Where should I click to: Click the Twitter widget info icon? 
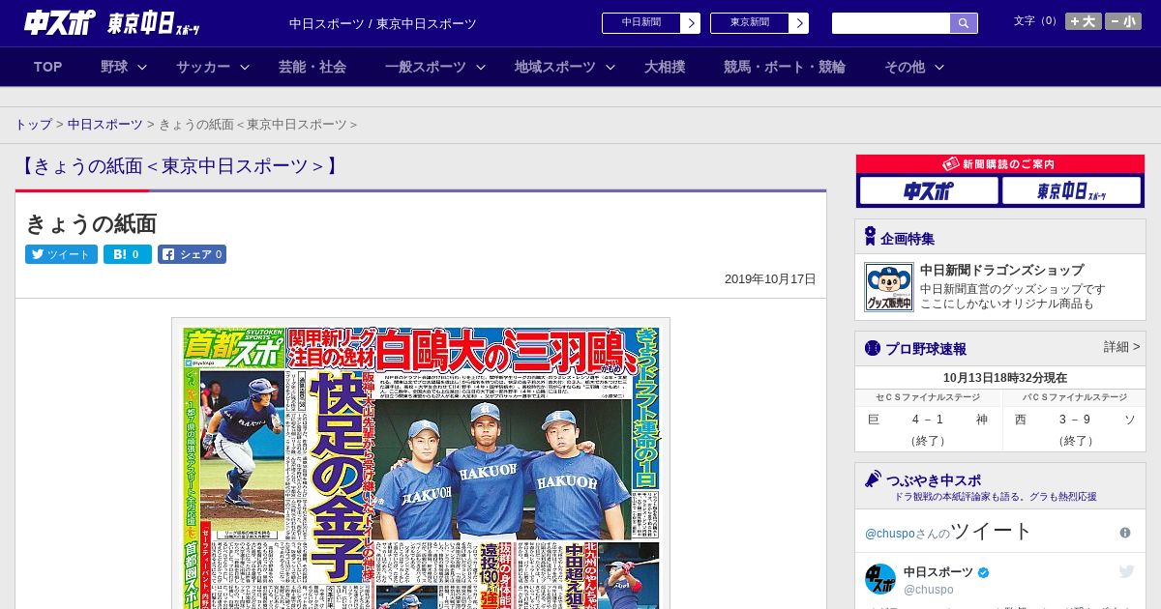[1125, 533]
